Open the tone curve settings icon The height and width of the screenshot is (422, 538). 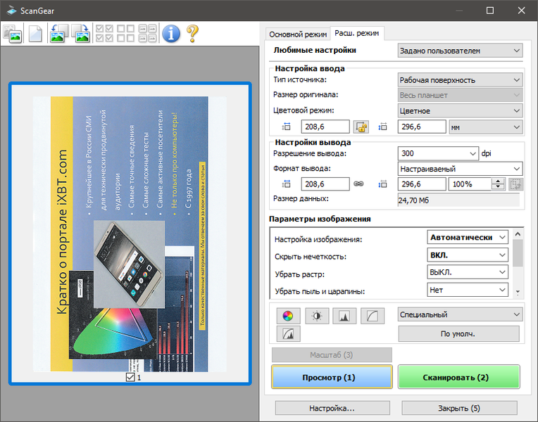(x=373, y=316)
